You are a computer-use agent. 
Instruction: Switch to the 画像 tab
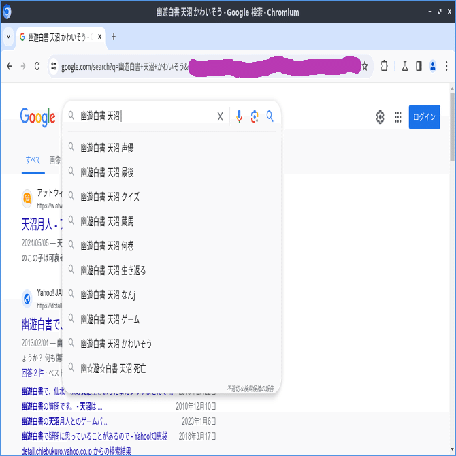[x=55, y=160]
